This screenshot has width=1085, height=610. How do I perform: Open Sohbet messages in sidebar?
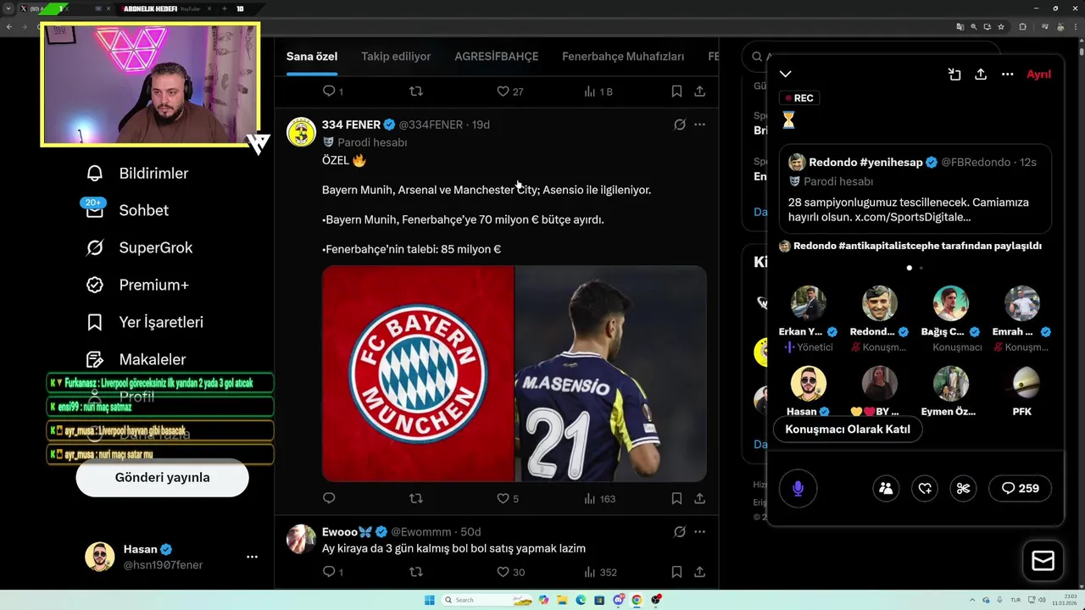pos(127,210)
